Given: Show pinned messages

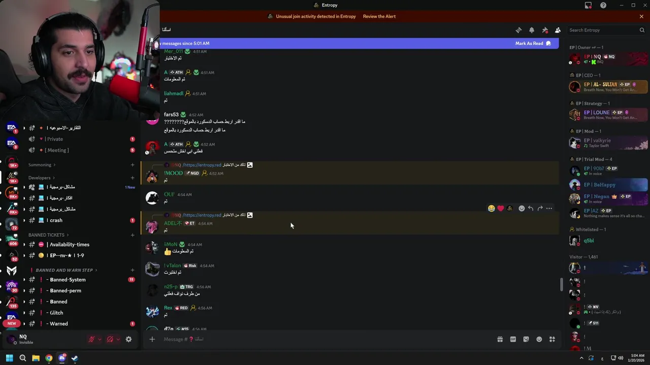Looking at the screenshot, I should (x=545, y=30).
